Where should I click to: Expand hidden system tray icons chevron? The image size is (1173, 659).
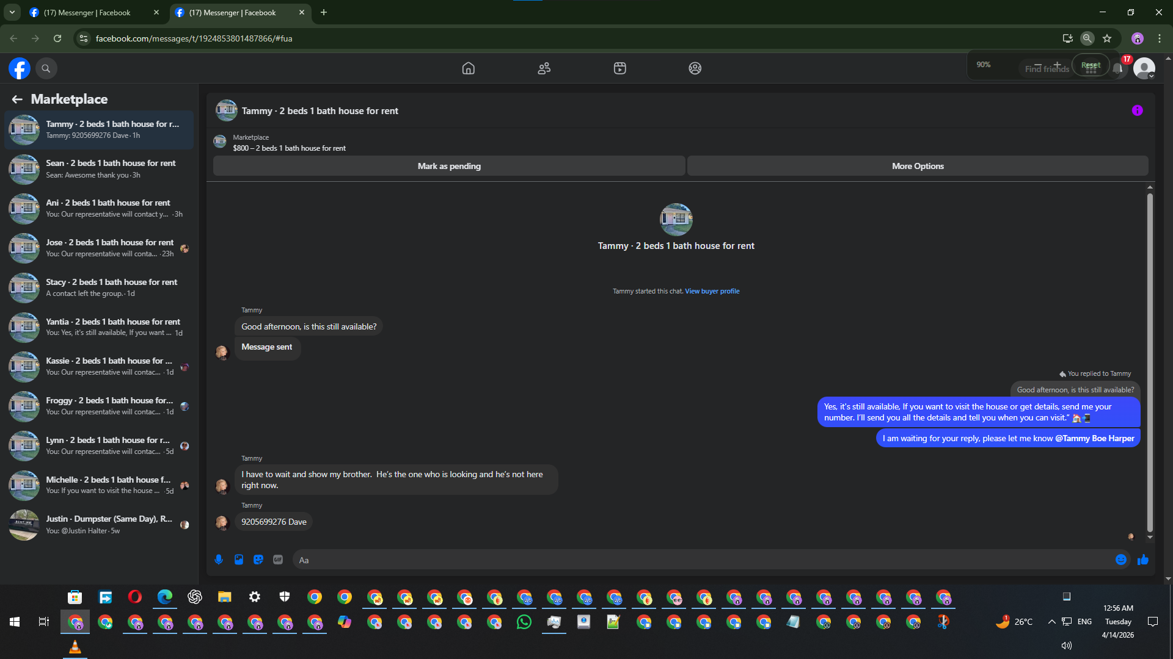pos(1051,622)
